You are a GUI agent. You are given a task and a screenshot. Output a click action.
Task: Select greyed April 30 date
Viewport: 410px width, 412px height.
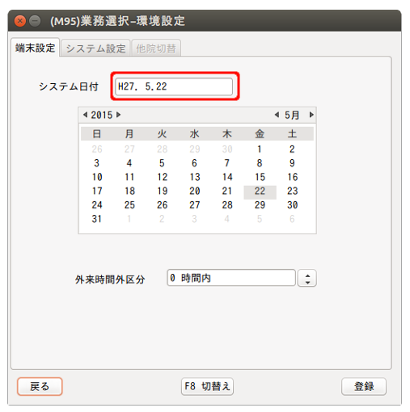[227, 149]
